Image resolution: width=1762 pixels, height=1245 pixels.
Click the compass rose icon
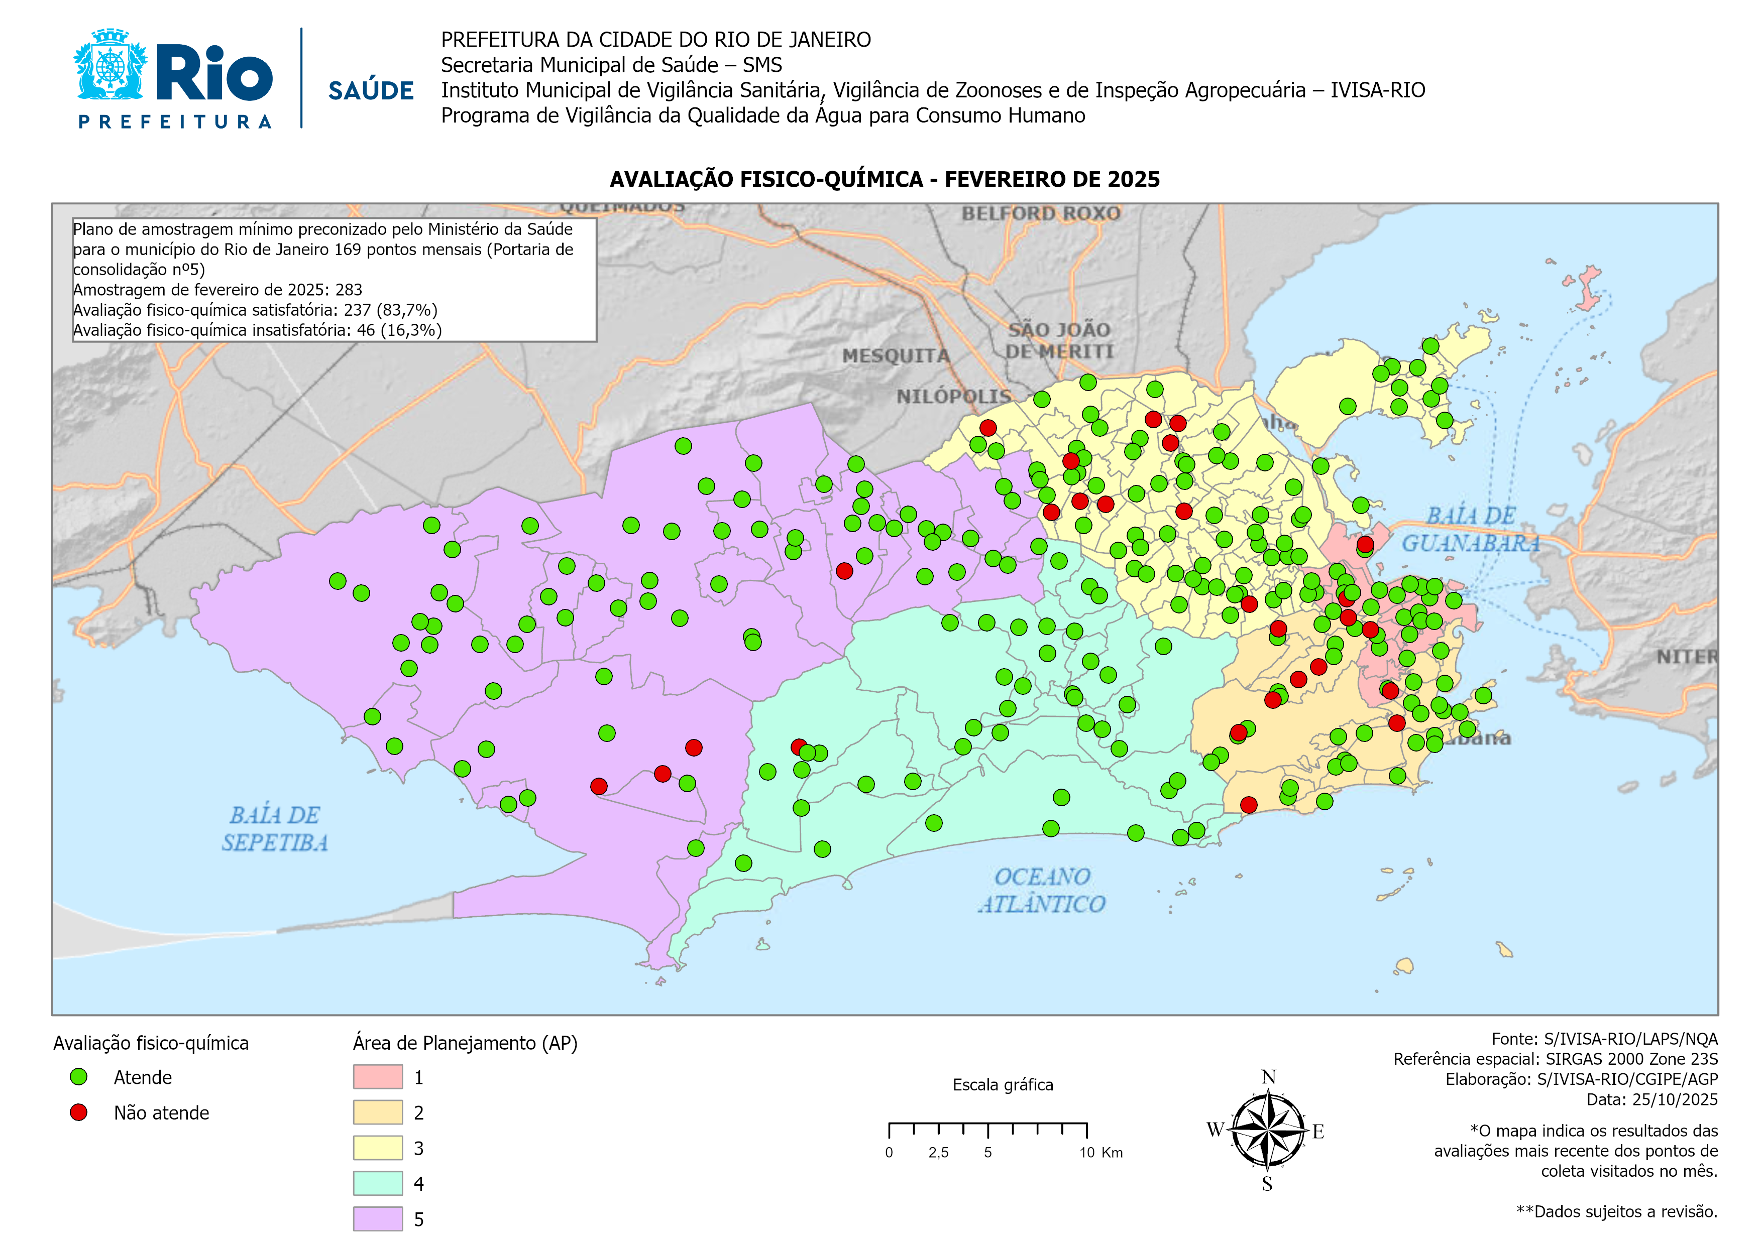(1268, 1130)
